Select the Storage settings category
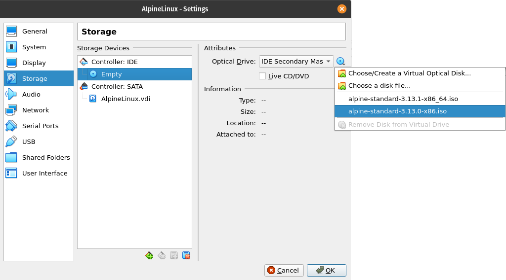Viewport: 506px width, 280px height. pos(39,78)
